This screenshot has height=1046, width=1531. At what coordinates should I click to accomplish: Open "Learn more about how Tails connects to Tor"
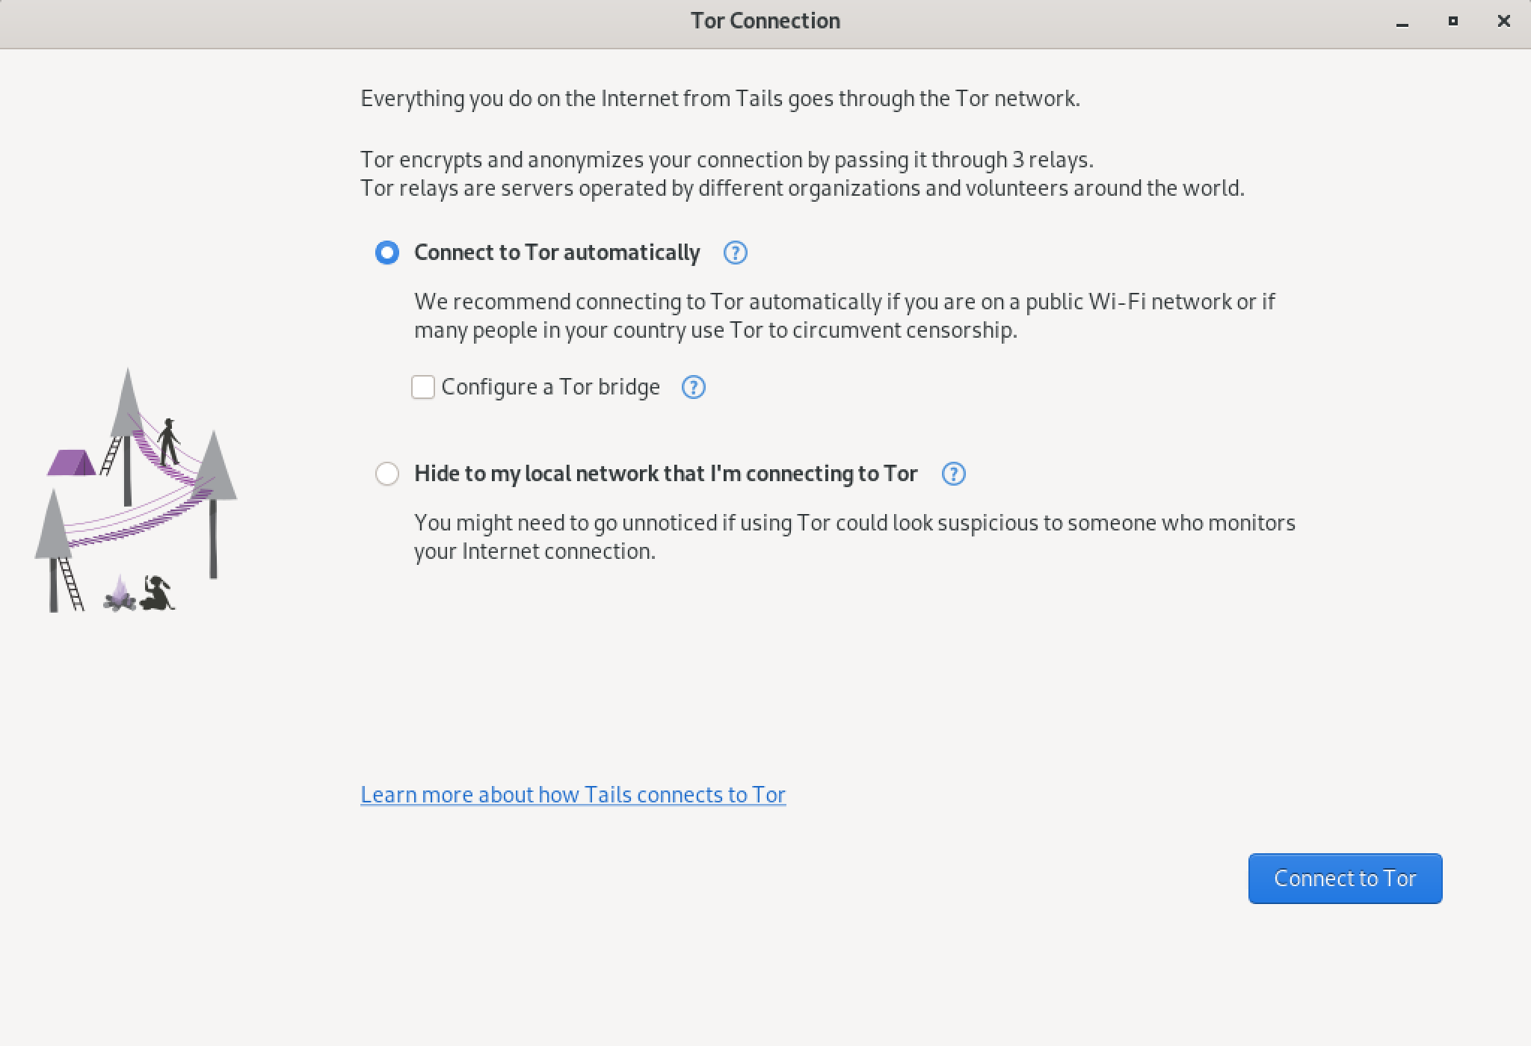pos(573,794)
